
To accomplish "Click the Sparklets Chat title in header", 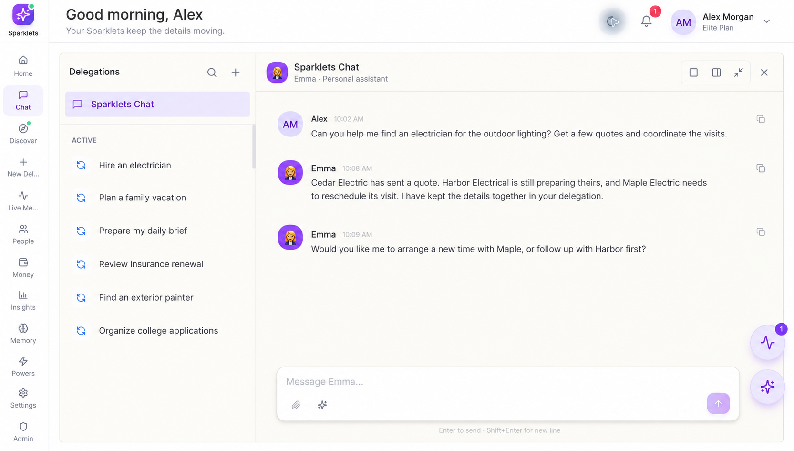I will click(x=326, y=67).
